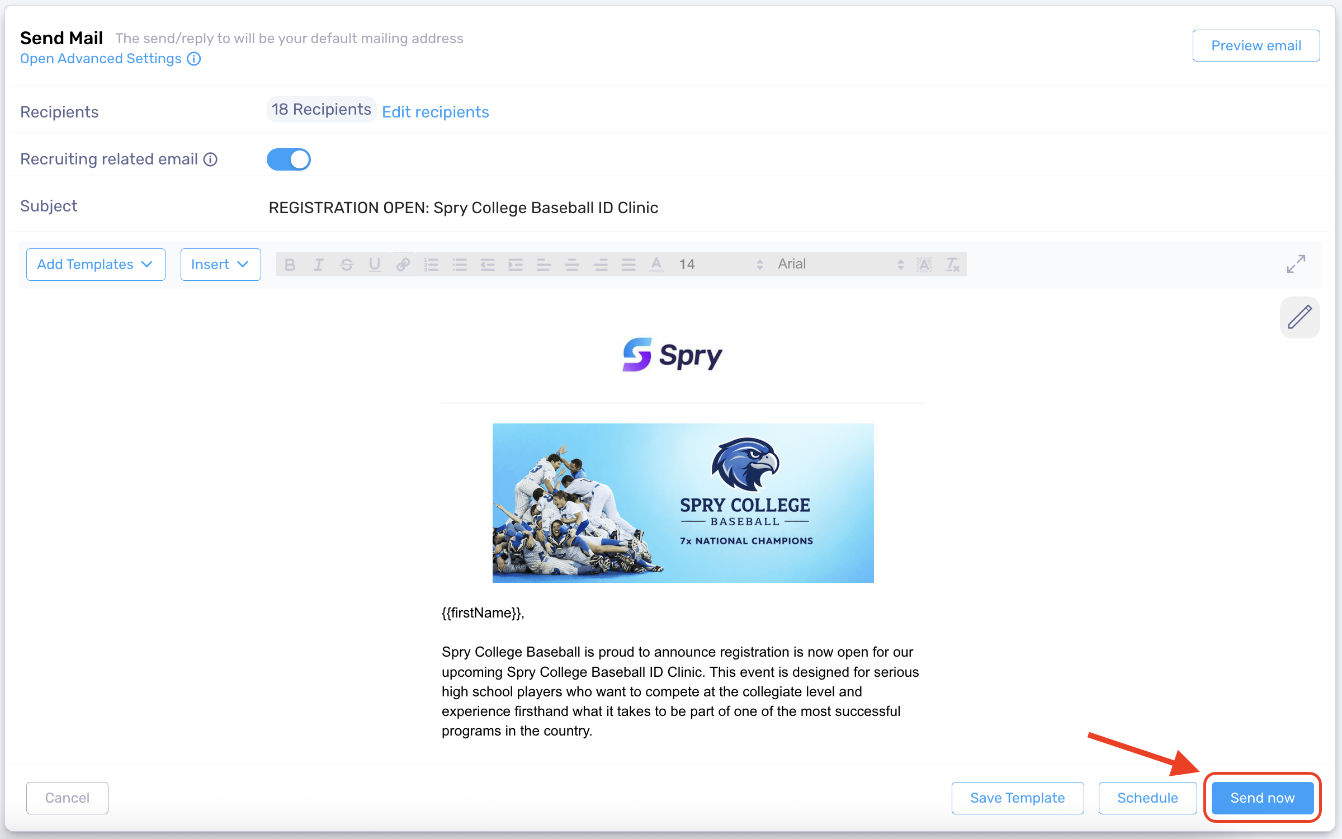1342x839 pixels.
Task: Click the pencil edit icon
Action: click(x=1300, y=317)
